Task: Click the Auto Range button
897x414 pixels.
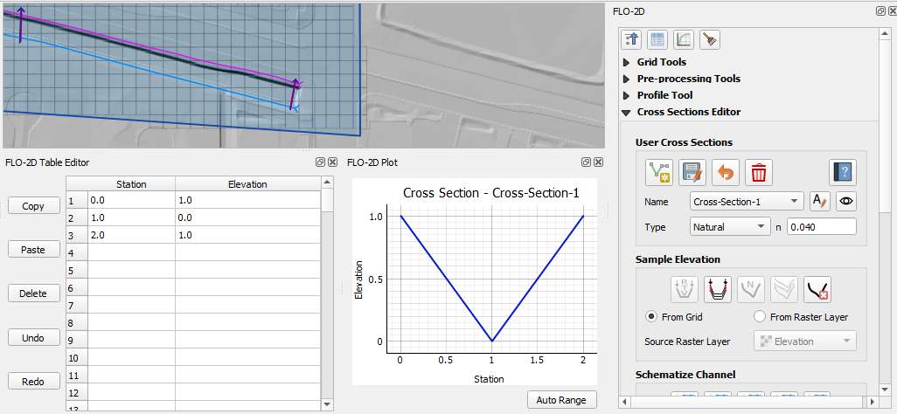Action: point(562,400)
